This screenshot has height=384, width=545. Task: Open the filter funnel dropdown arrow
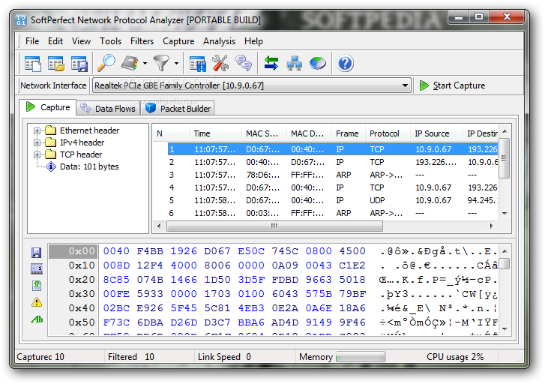pos(176,63)
